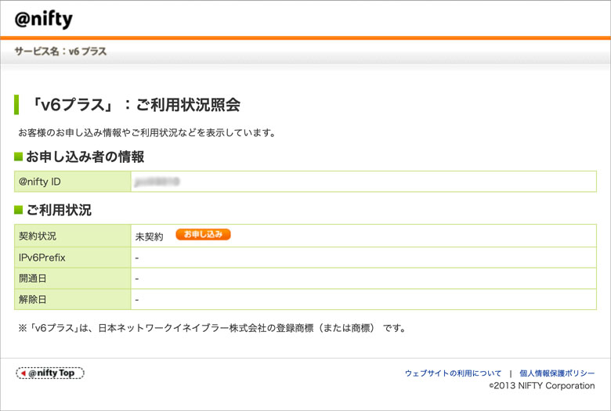Click the IPv6Prefix row label

[42, 258]
